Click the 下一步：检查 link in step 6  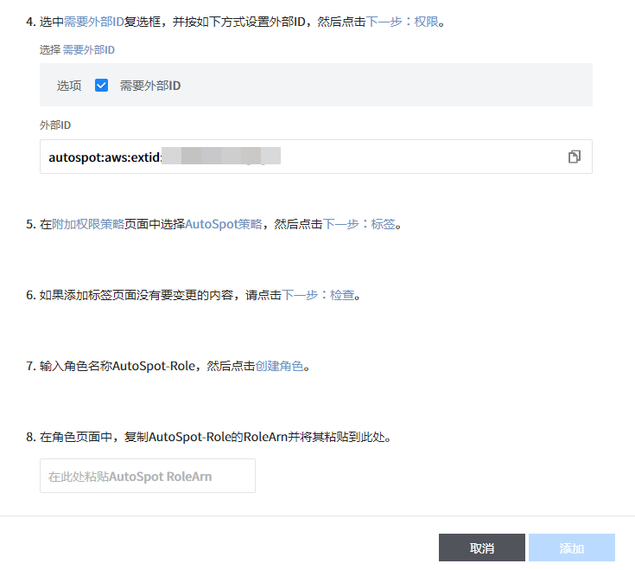click(318, 295)
